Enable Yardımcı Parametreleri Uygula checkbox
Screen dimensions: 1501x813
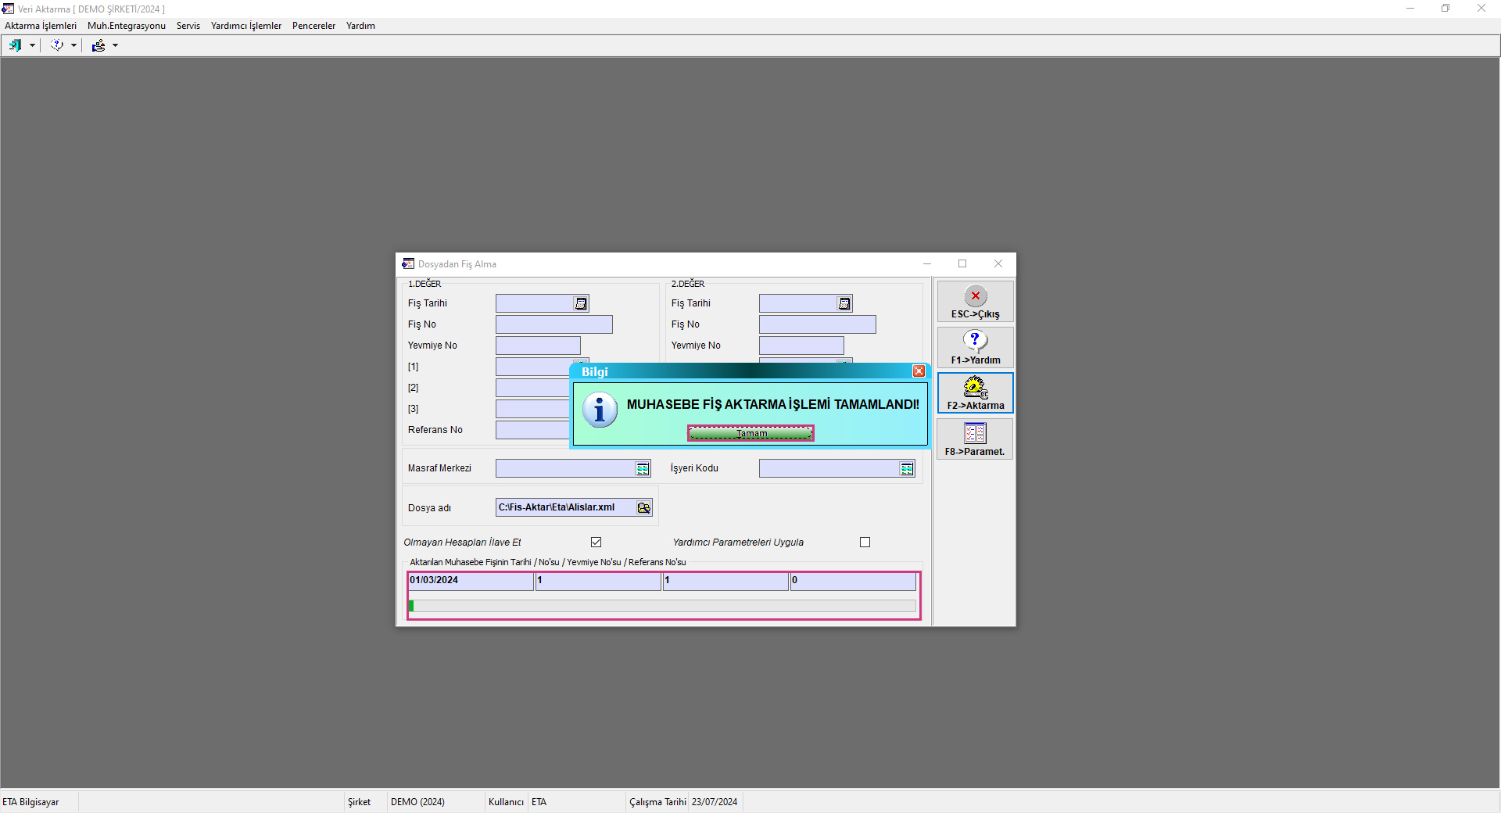tap(865, 543)
